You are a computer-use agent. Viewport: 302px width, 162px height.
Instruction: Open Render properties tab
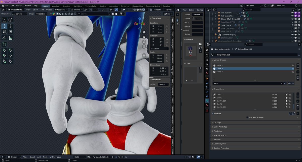click(x=207, y=55)
